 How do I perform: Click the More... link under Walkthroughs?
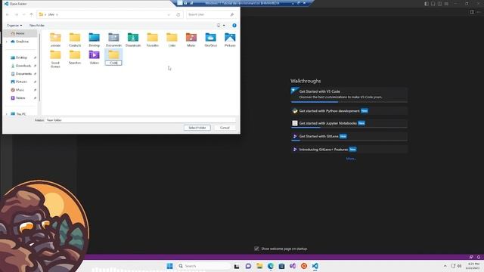tap(351, 159)
